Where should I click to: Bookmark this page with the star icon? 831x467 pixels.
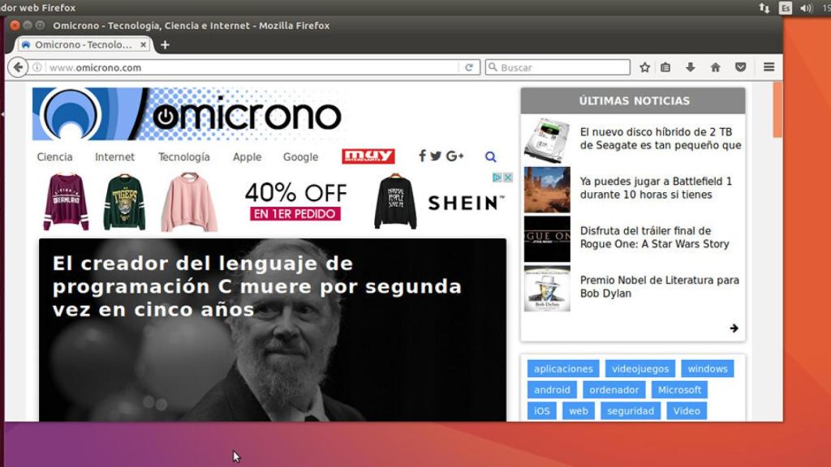click(644, 67)
